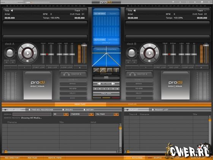Screen dimensions: 213x160
Task: Click the deck A volume fader handle
Action: (x=84, y=45)
